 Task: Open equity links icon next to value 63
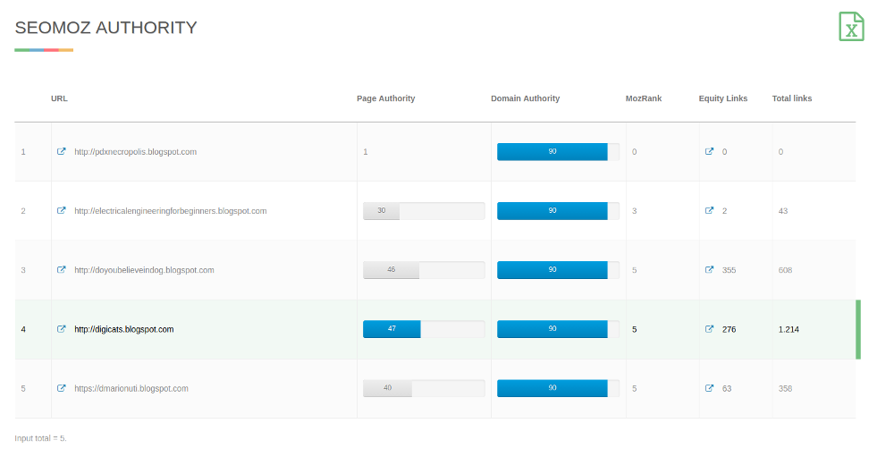pos(709,388)
